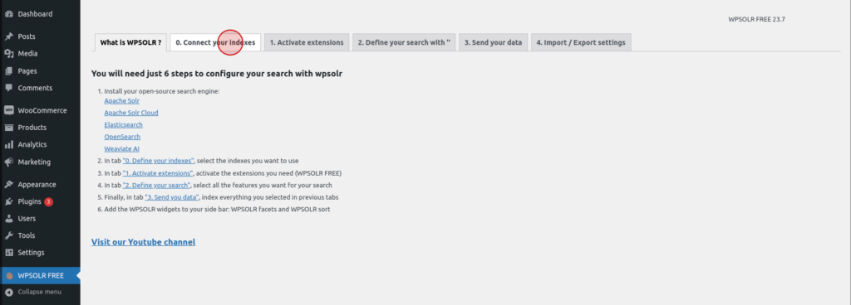851x305 pixels.
Task: Switch to the What is WPSOLR ? tab
Action: pyautogui.click(x=130, y=43)
